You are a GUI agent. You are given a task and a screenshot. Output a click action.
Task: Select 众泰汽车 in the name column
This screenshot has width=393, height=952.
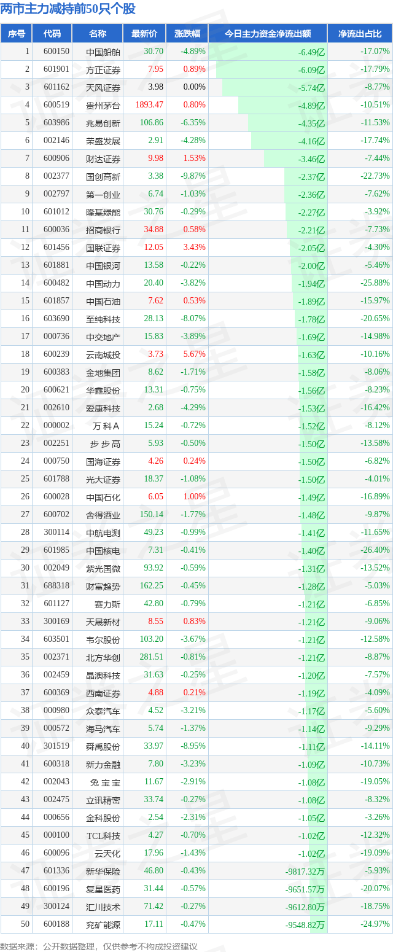click(x=103, y=711)
